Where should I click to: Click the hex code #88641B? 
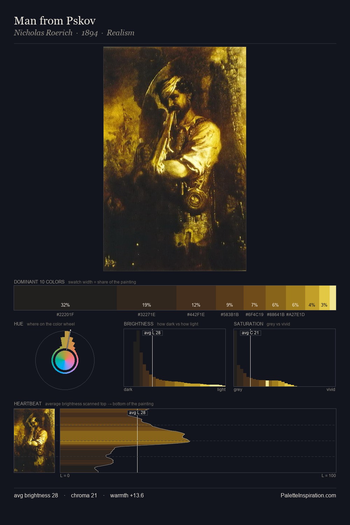point(276,314)
